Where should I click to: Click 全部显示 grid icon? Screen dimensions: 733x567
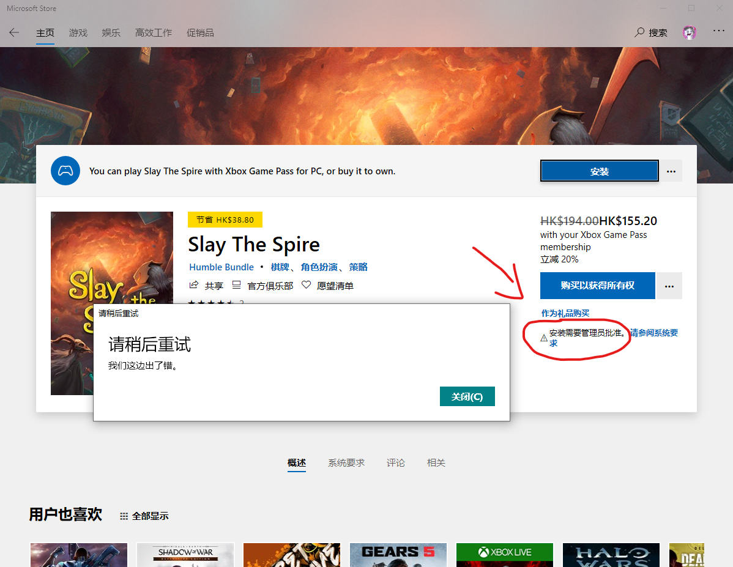(124, 516)
